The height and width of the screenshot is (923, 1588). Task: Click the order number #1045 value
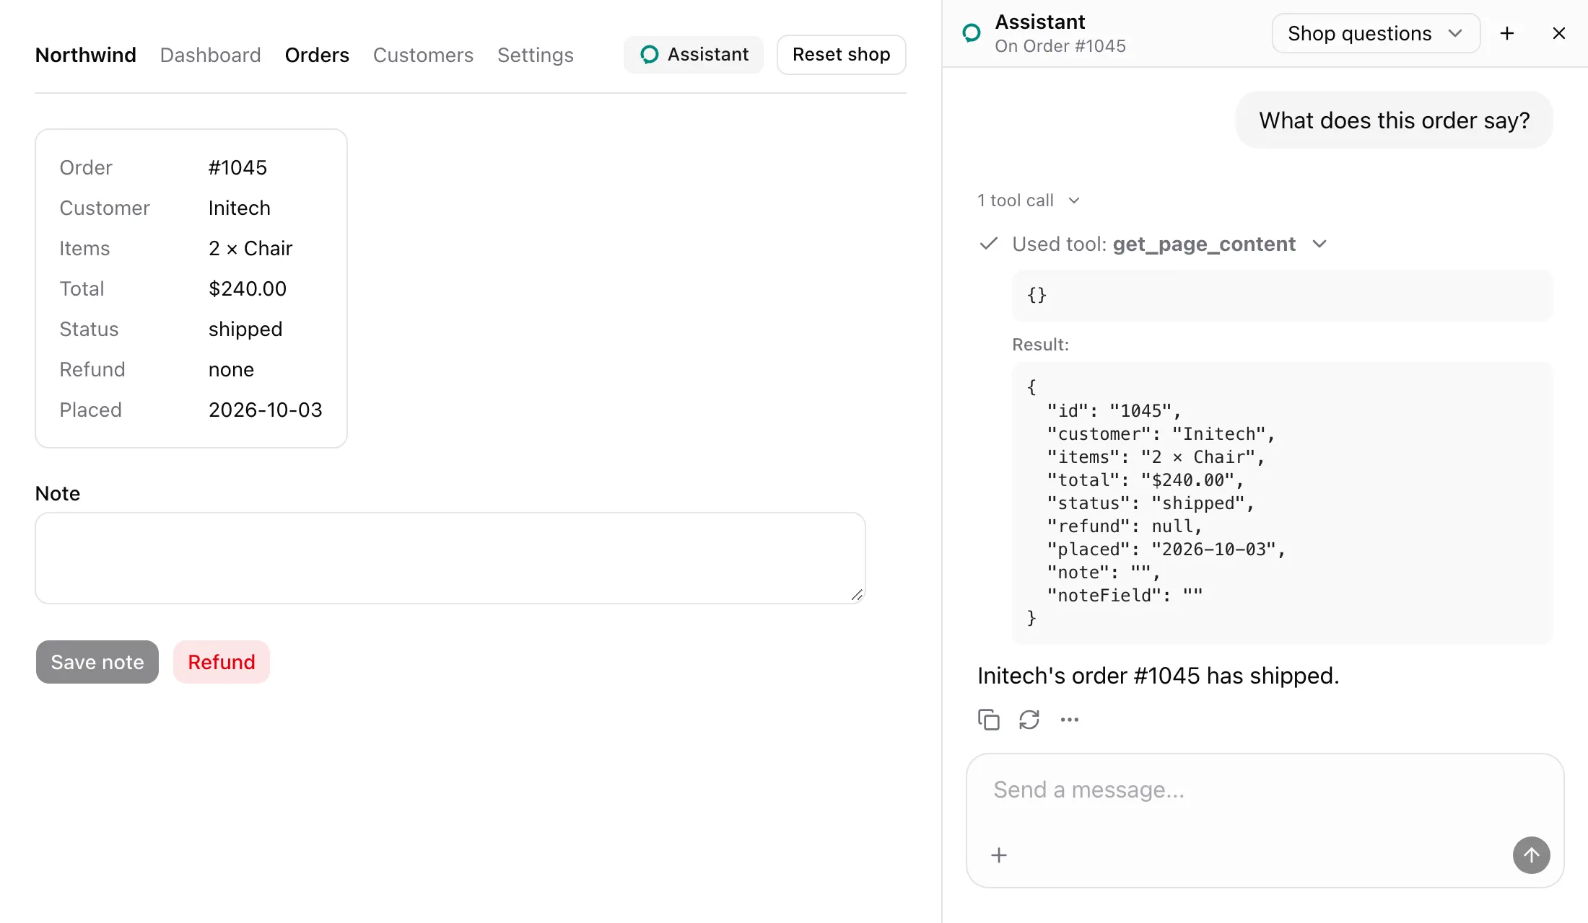pos(237,167)
